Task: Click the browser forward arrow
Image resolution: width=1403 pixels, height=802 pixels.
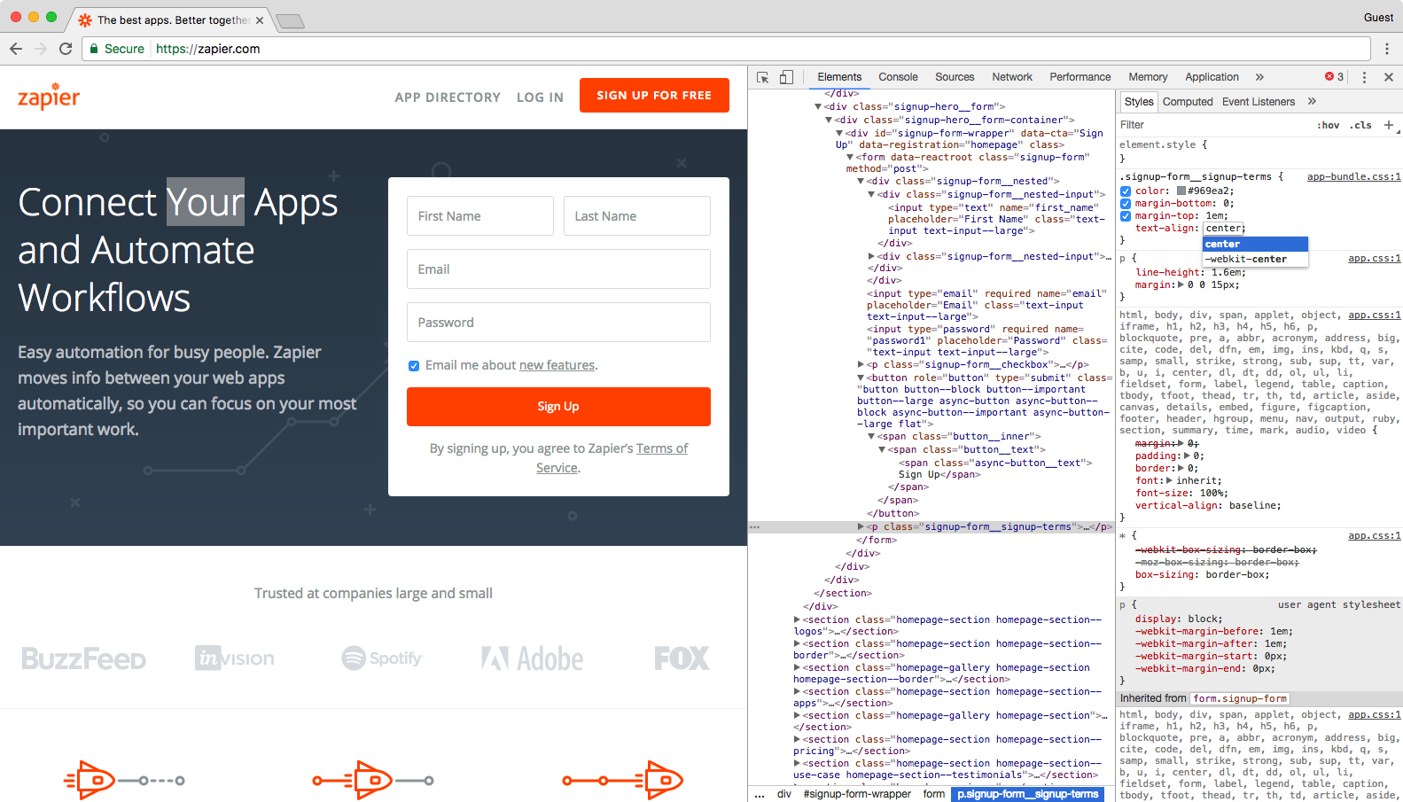Action: [x=41, y=49]
